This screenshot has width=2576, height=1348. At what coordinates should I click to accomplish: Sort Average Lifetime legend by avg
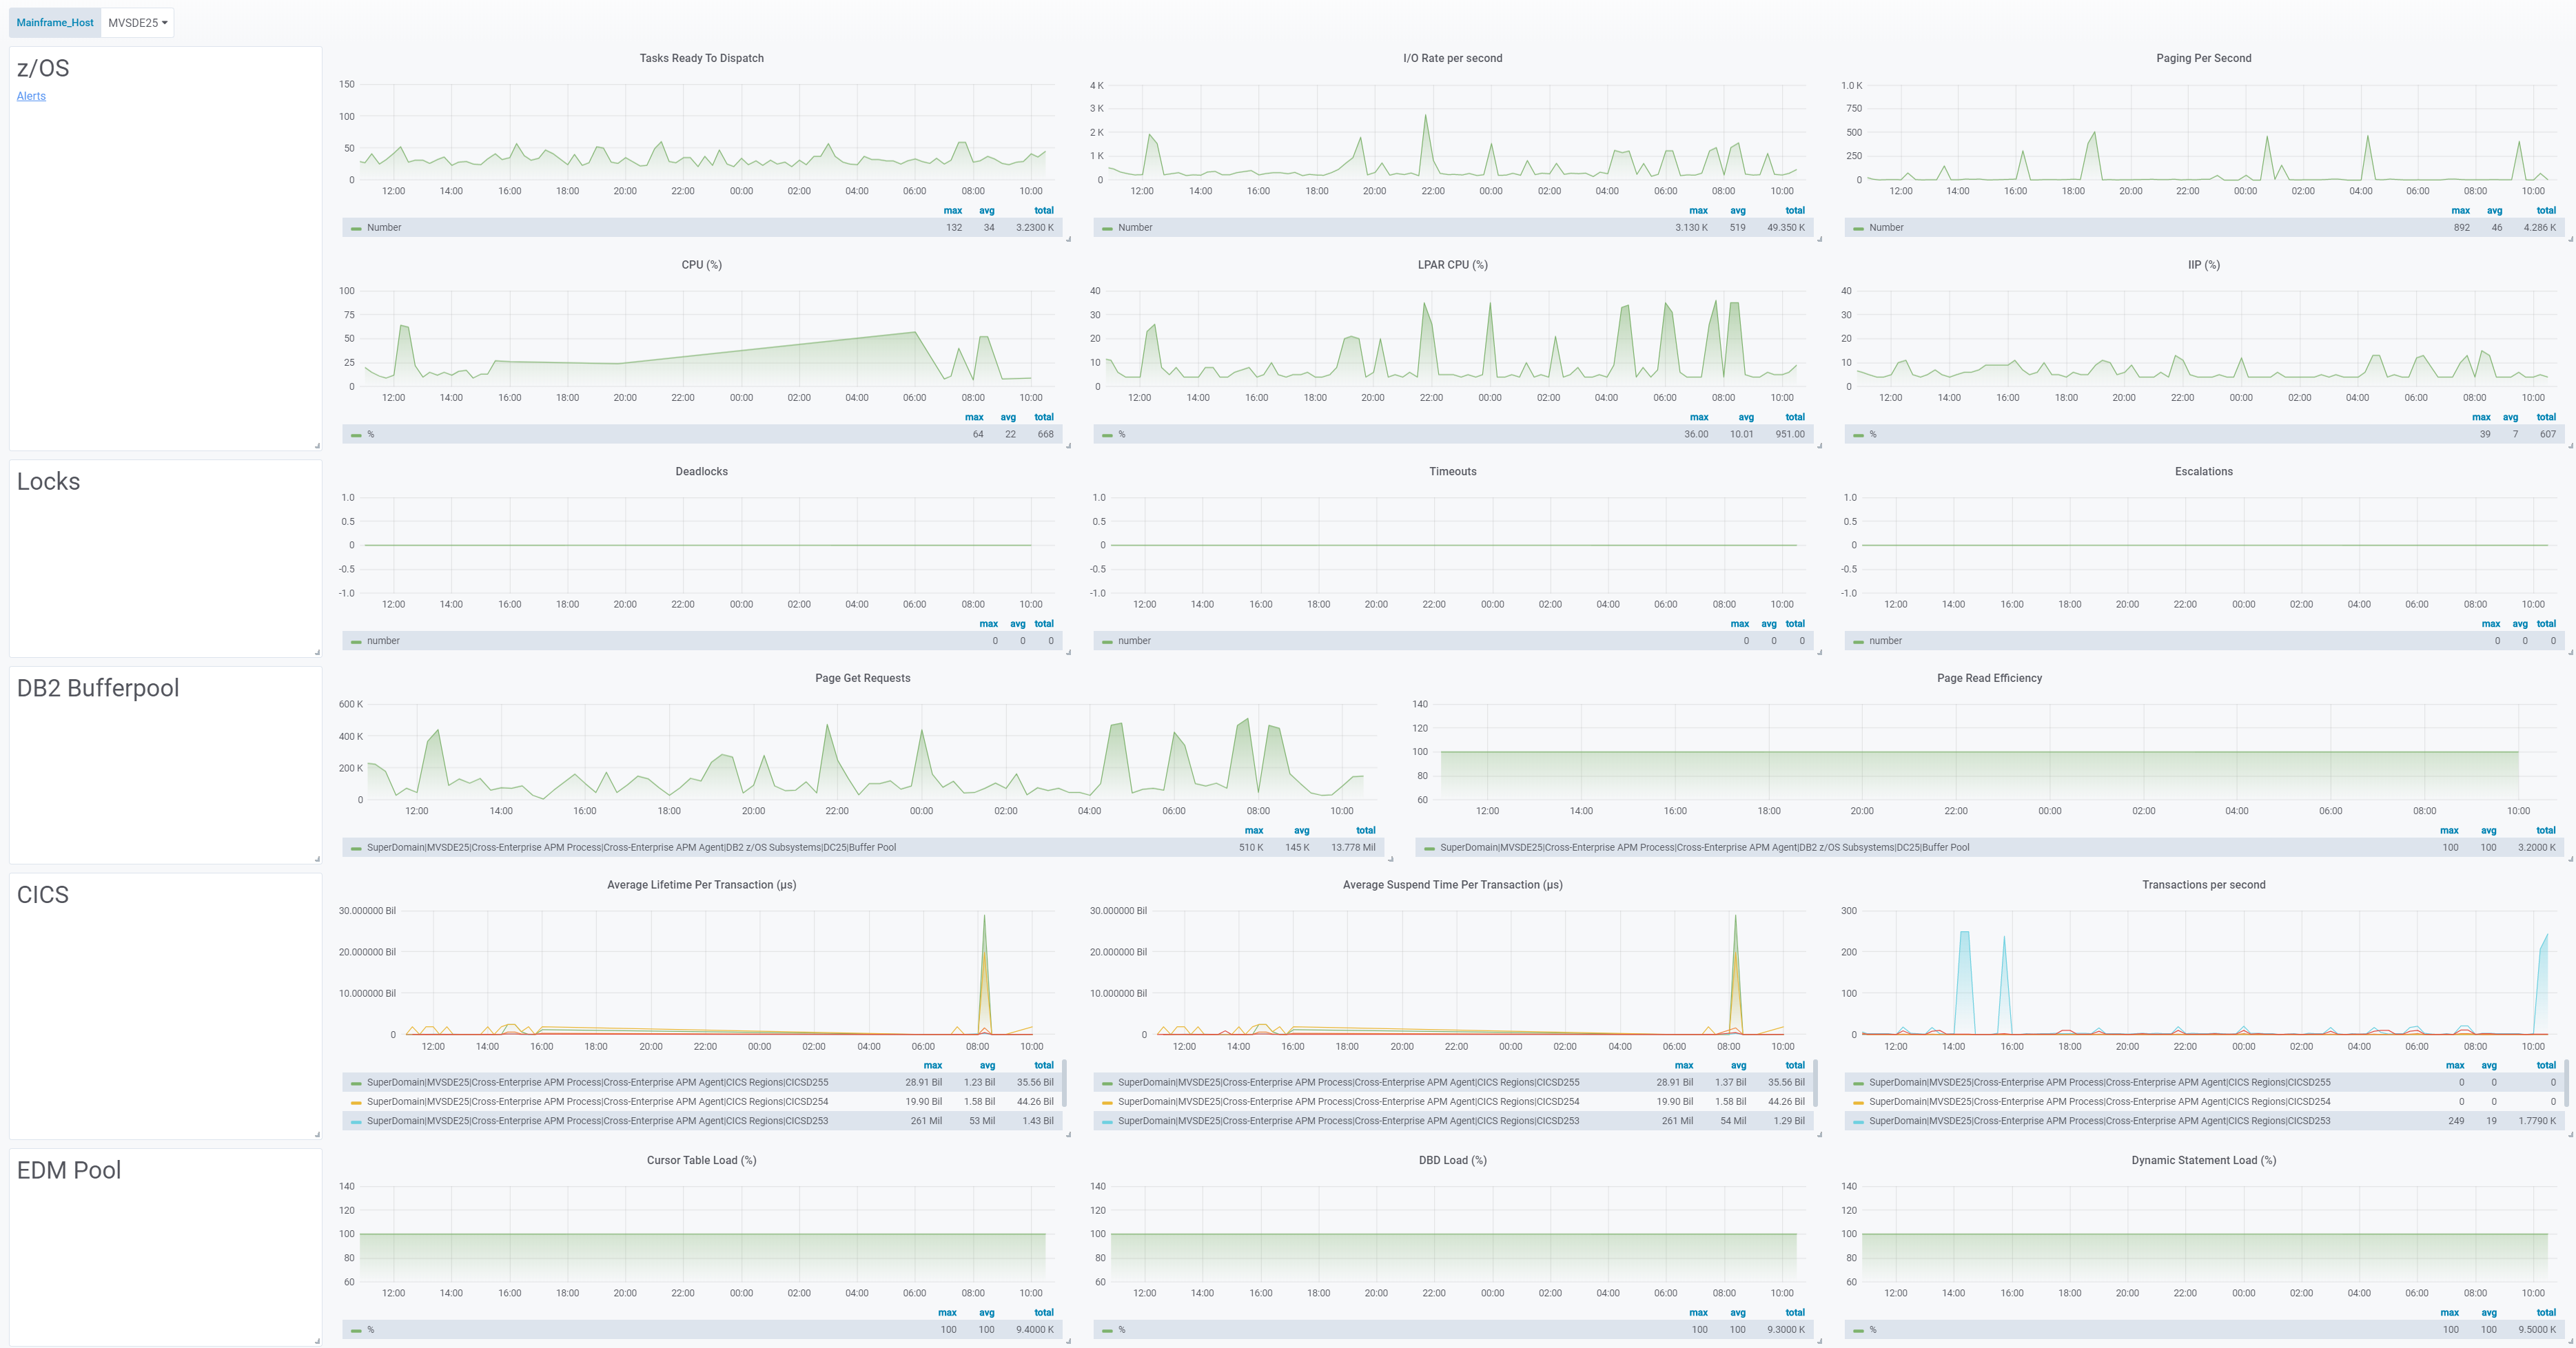[987, 1066]
